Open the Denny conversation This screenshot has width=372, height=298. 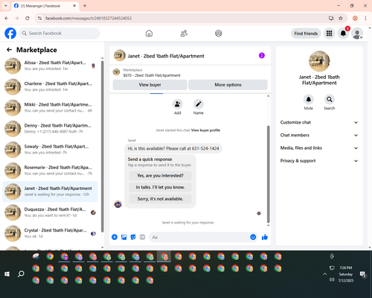50,129
